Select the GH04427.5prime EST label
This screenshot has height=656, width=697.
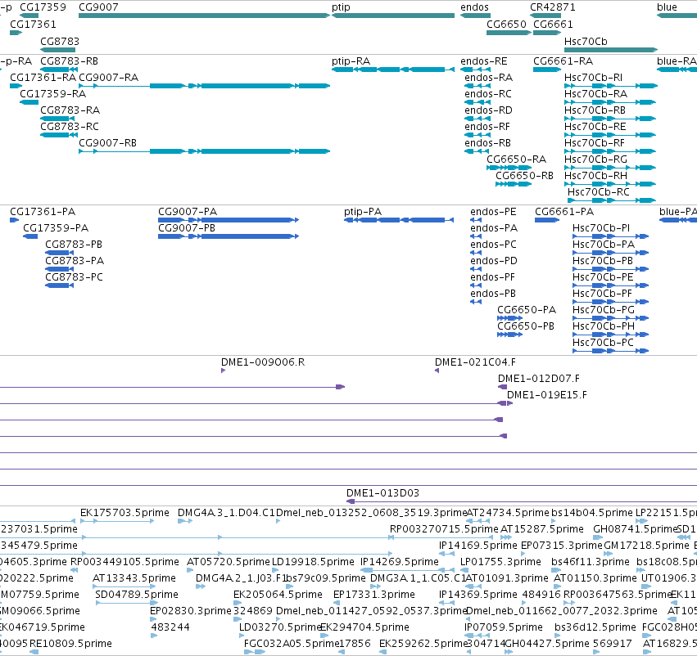coord(547,643)
